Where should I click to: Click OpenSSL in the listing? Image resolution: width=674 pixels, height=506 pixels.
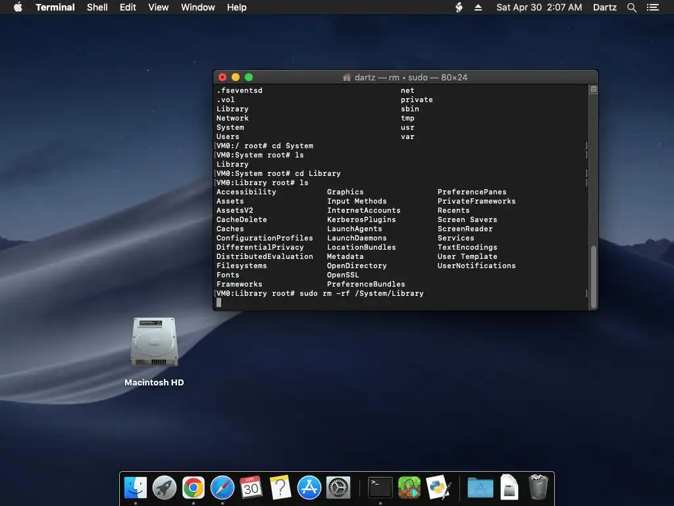coord(343,275)
